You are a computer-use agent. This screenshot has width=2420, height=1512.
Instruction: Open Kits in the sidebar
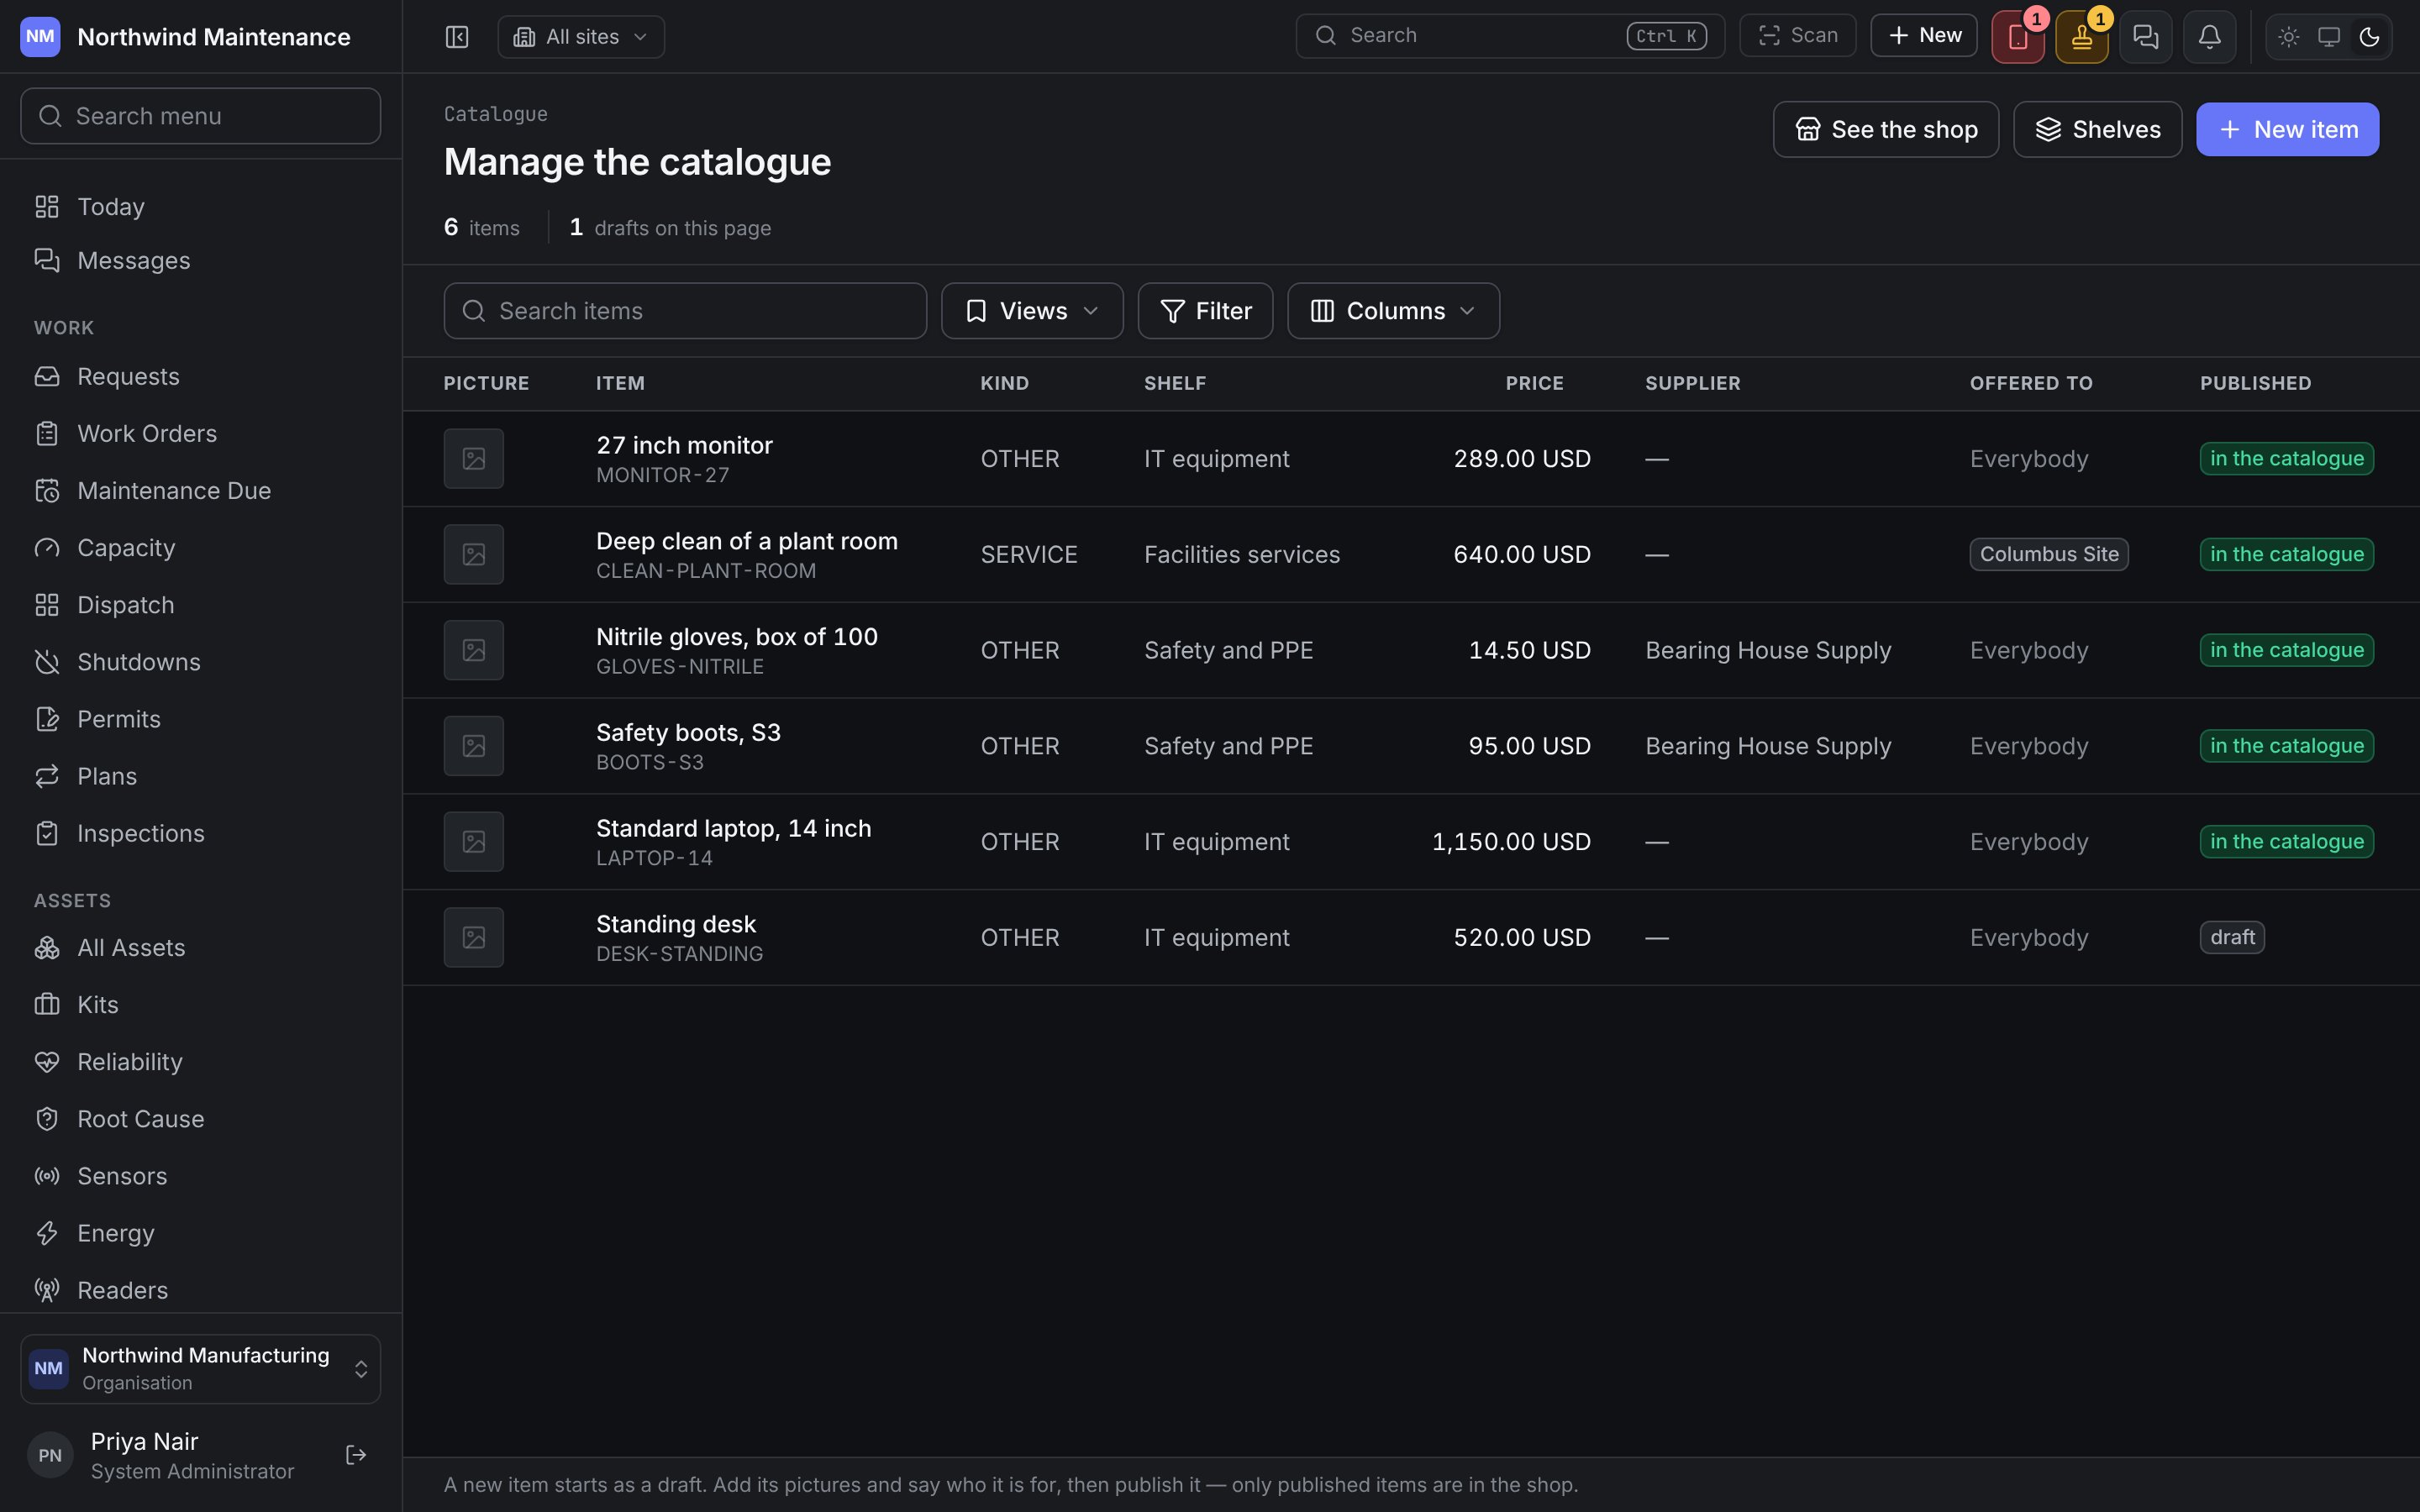pos(200,1005)
